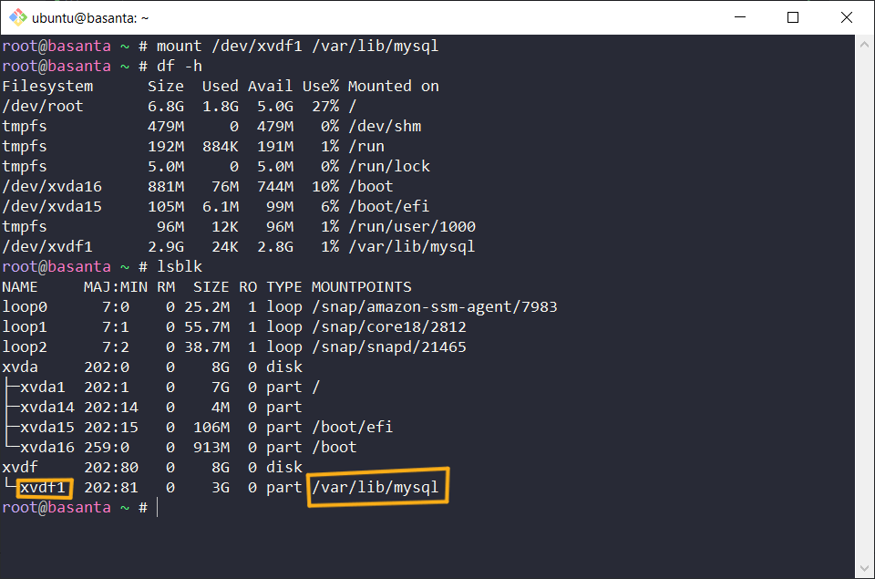Click the cursor at the last prompt
The width and height of the screenshot is (875, 579).
click(x=157, y=507)
